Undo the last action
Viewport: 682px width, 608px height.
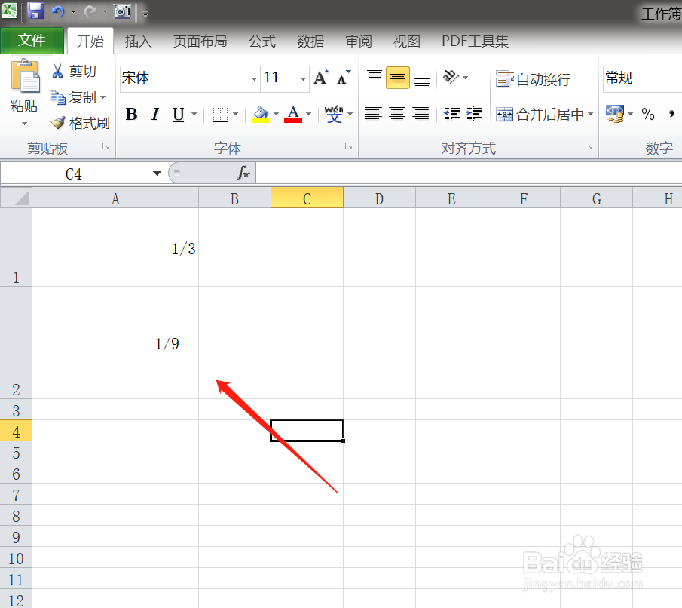58,12
